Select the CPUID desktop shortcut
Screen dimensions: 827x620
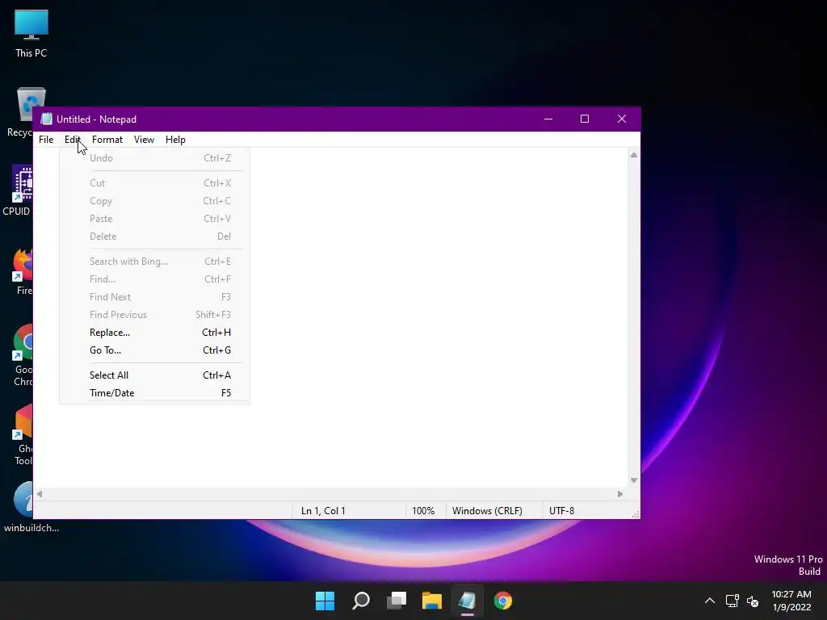point(17,191)
